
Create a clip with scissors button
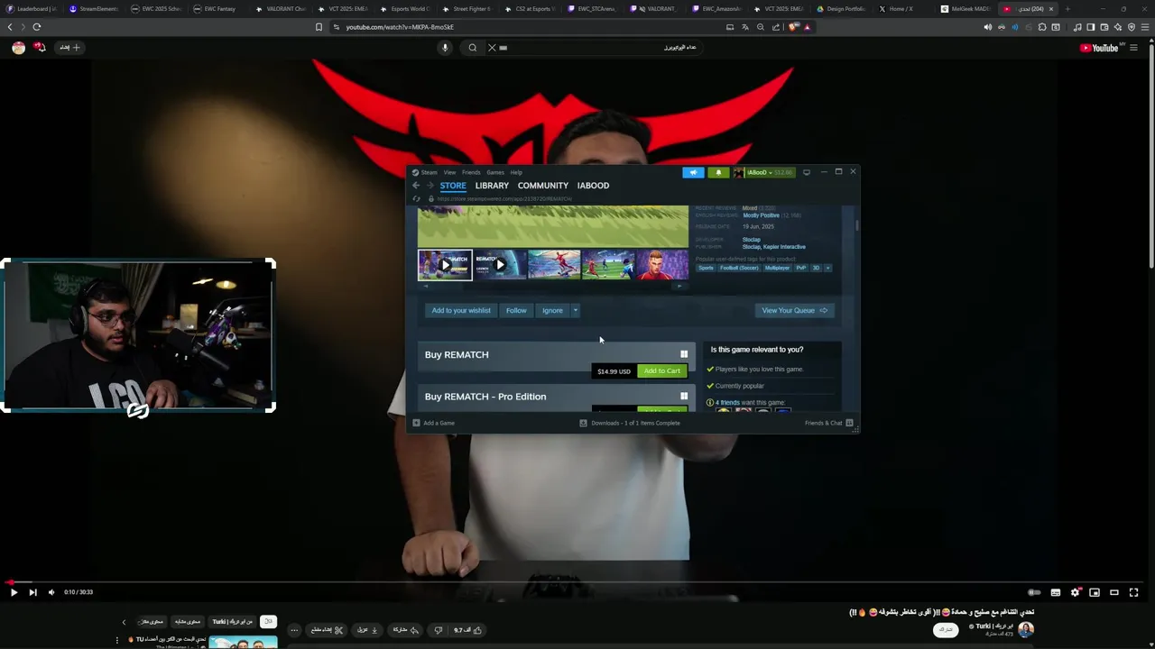tap(327, 630)
